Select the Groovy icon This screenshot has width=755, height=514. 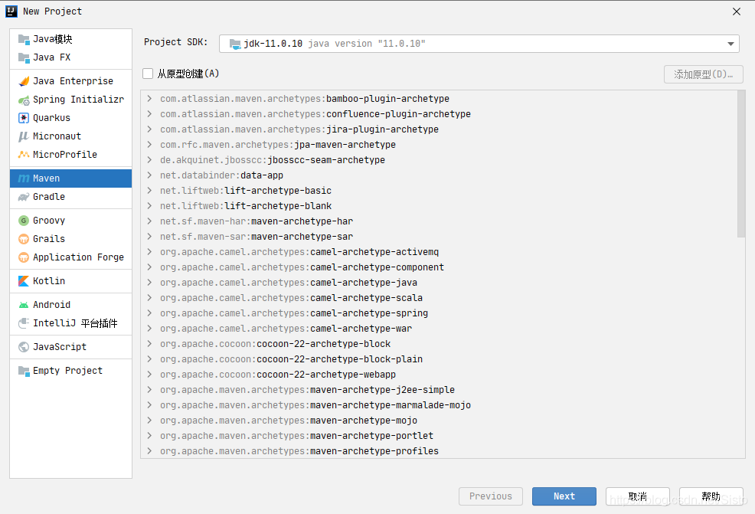pos(24,221)
